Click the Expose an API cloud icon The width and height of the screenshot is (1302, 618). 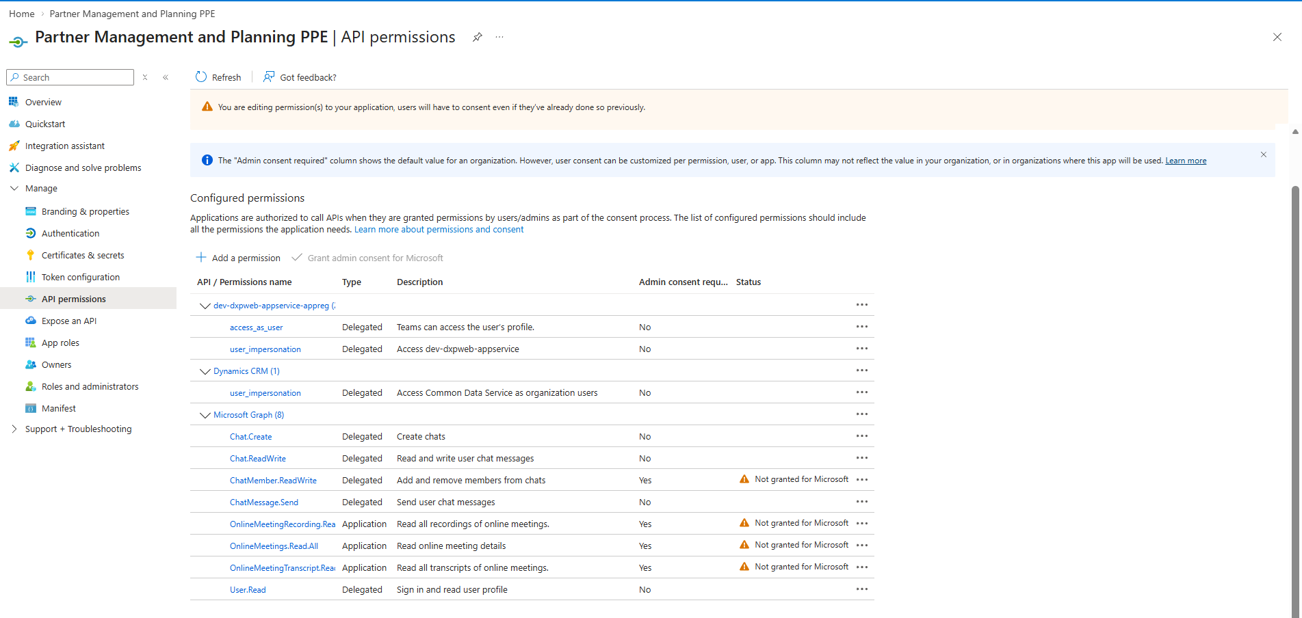click(30, 321)
